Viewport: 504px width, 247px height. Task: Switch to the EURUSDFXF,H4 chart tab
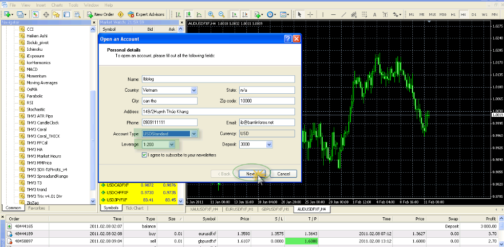coord(240,209)
